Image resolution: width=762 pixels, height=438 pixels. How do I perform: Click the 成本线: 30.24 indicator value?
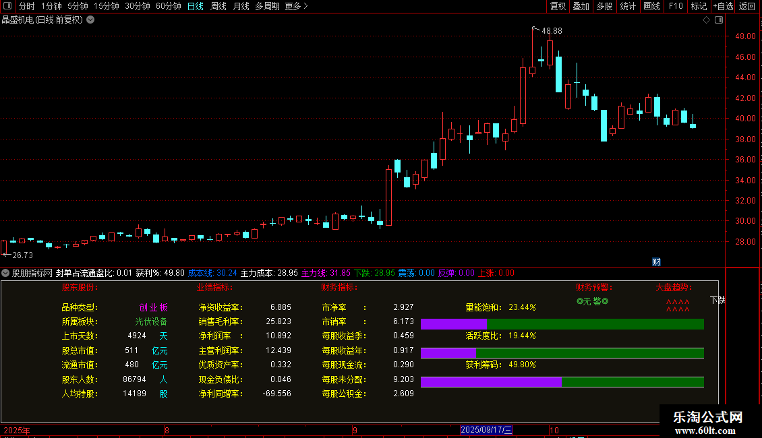[x=212, y=273]
